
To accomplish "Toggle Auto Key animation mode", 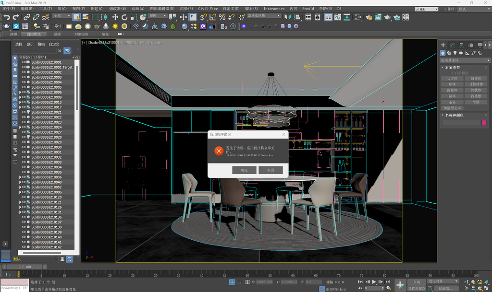I will click(x=417, y=281).
